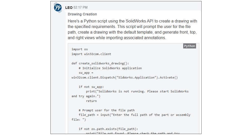The image size is (252, 135).
Task: Click the '# Prompt user for the file path' comment
Action: 107,110
